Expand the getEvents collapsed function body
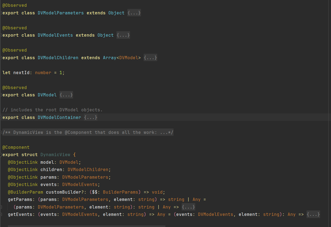The image size is (331, 227). click(x=313, y=214)
